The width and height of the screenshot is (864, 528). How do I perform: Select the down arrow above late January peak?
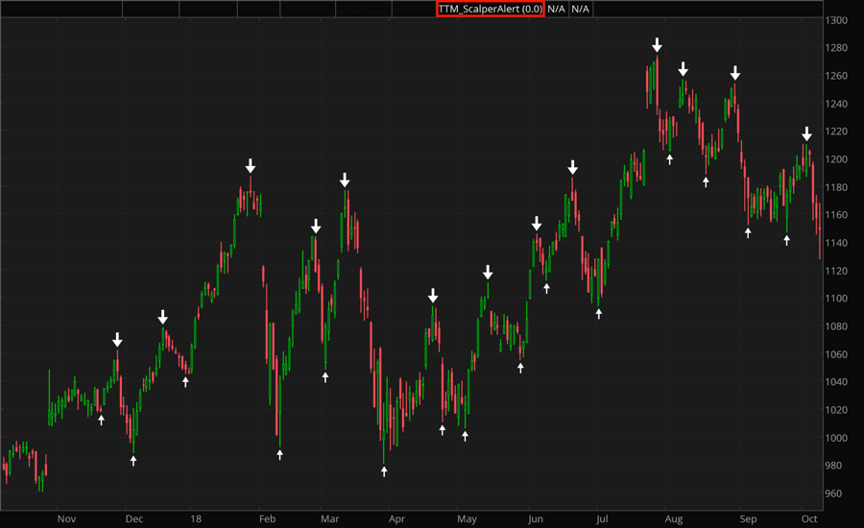(251, 166)
